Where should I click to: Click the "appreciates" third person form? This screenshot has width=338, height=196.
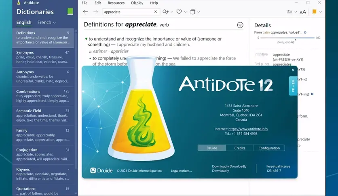(282, 64)
